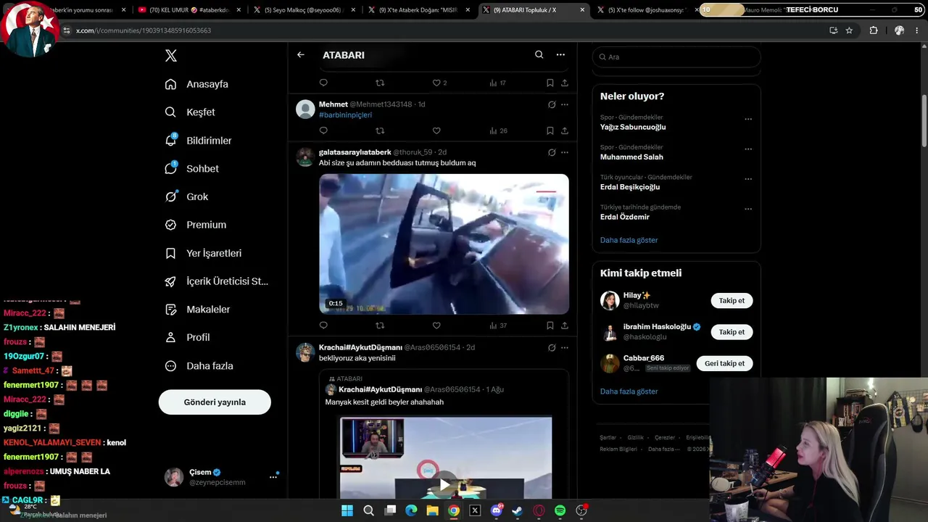Click the X logo in the sidebar
This screenshot has width=928, height=522.
[x=171, y=56]
